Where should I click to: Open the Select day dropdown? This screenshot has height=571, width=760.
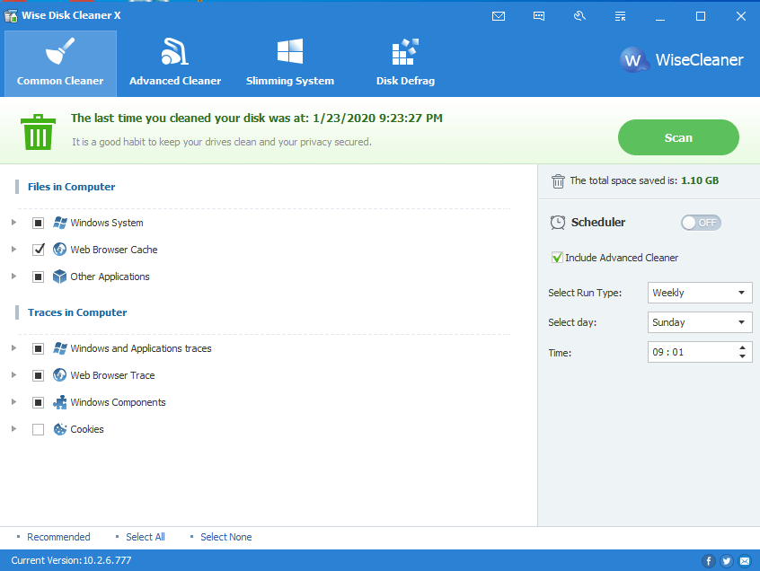[700, 322]
